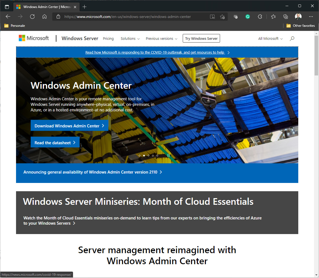Click Windows Server Miniseries heading text
The height and width of the screenshot is (278, 319).
[138, 202]
